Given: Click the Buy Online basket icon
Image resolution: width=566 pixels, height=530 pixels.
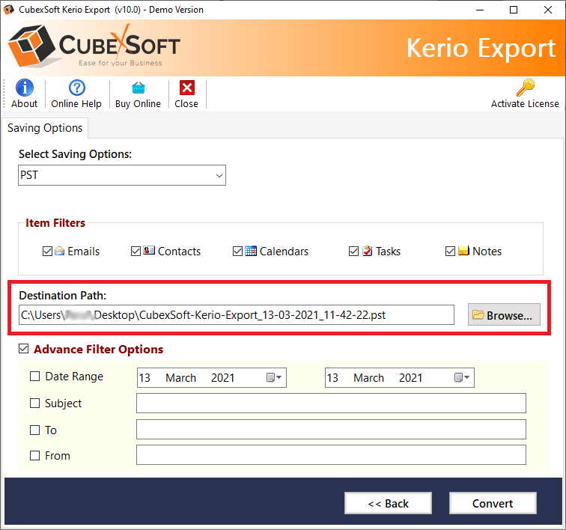Looking at the screenshot, I should 139,88.
